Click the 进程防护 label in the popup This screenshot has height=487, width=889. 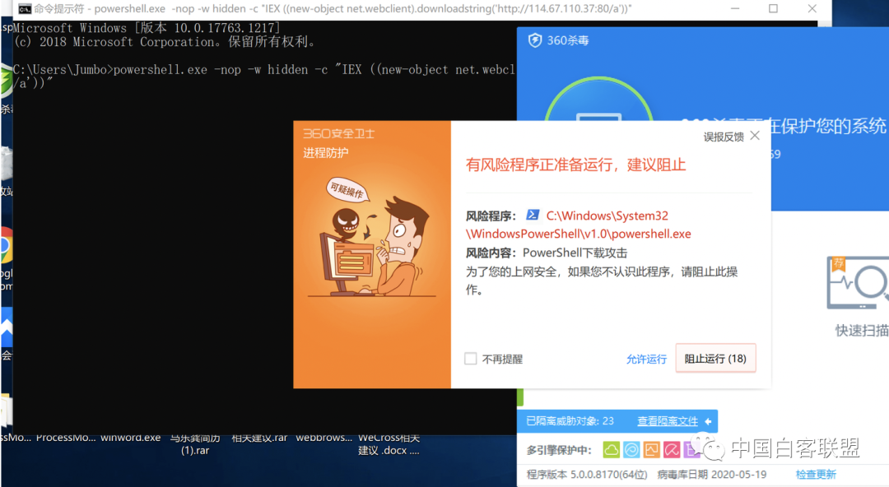(x=325, y=152)
